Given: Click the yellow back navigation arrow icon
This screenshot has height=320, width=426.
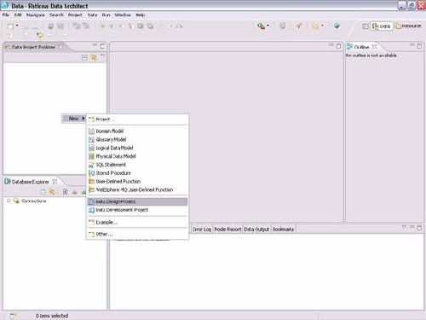Looking at the screenshot, I should pos(40,35).
